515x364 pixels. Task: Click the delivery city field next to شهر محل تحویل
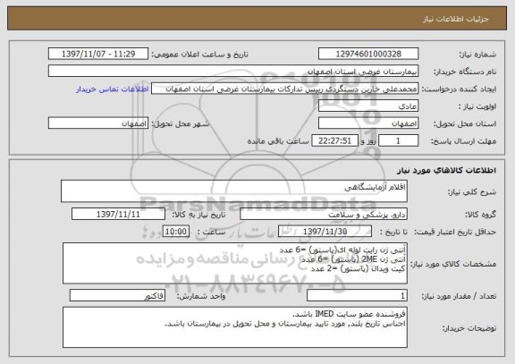[x=98, y=123]
